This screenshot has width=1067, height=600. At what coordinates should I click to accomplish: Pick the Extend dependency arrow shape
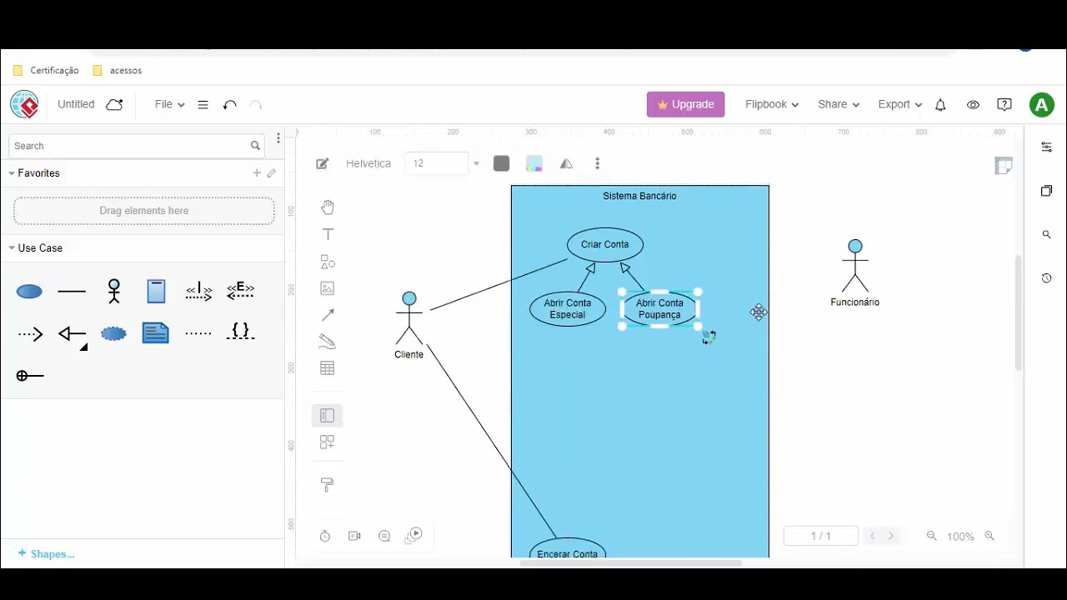click(241, 291)
